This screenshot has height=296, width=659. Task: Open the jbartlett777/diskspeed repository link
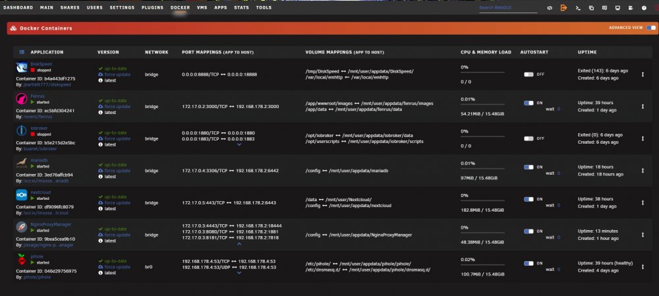pyautogui.click(x=47, y=84)
